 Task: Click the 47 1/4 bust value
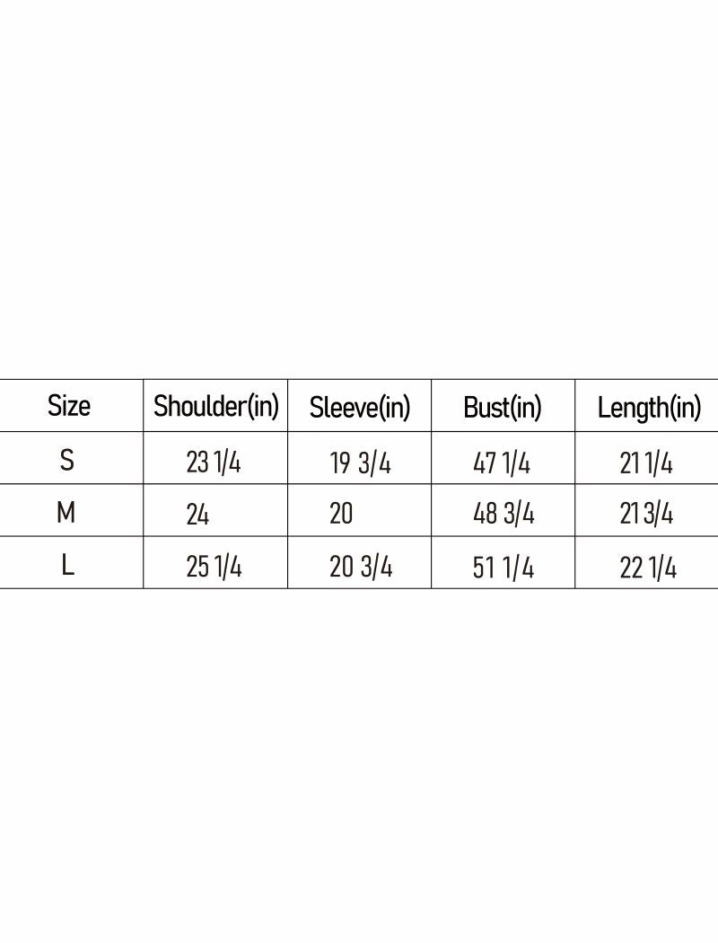(x=502, y=463)
